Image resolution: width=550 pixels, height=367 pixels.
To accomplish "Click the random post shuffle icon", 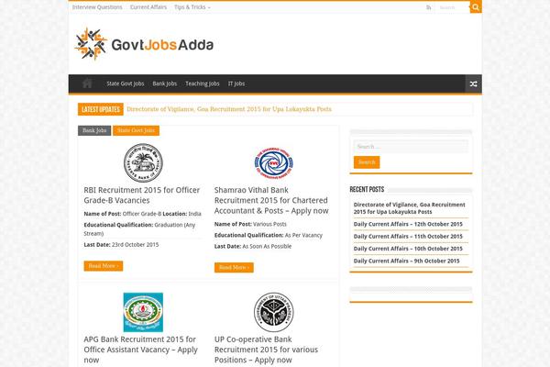I will (473, 83).
